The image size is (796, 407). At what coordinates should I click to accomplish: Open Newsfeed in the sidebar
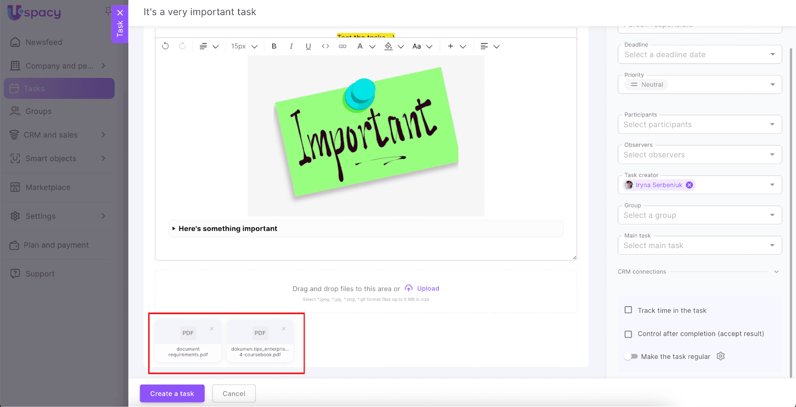click(x=44, y=42)
